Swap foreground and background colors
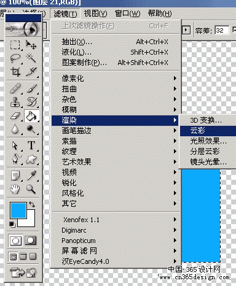The image size is (236, 286). [32, 204]
